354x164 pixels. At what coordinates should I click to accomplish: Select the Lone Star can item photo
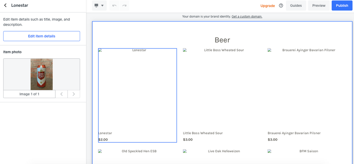(41, 74)
